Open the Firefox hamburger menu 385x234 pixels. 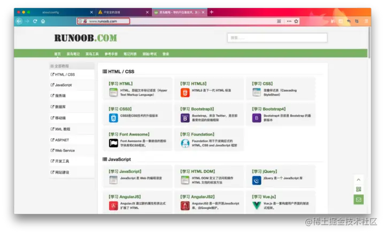[366, 21]
